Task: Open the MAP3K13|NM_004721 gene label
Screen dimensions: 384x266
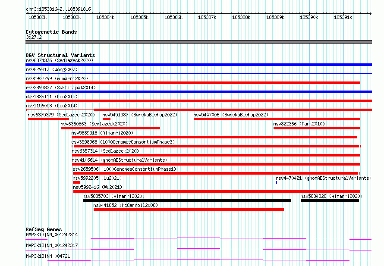Action: click(48, 256)
